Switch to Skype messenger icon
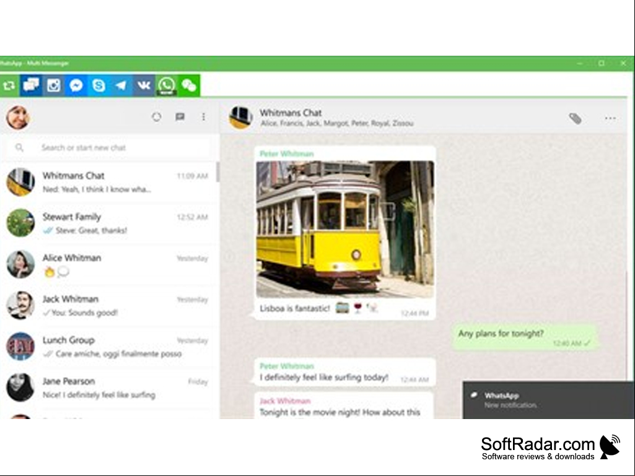635x476 pixels. (x=99, y=85)
